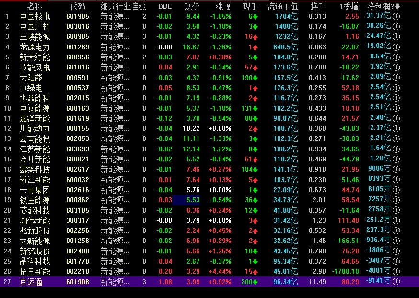The width and height of the screenshot is (419, 298).
Task: Click info icon in 龙源电力 row
Action: (396, 47)
